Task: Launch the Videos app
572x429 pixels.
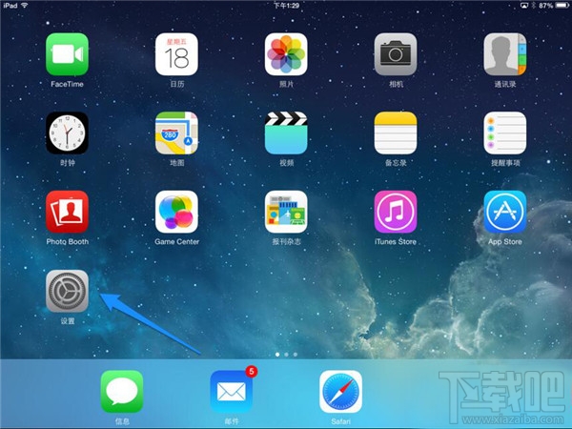Action: click(286, 133)
